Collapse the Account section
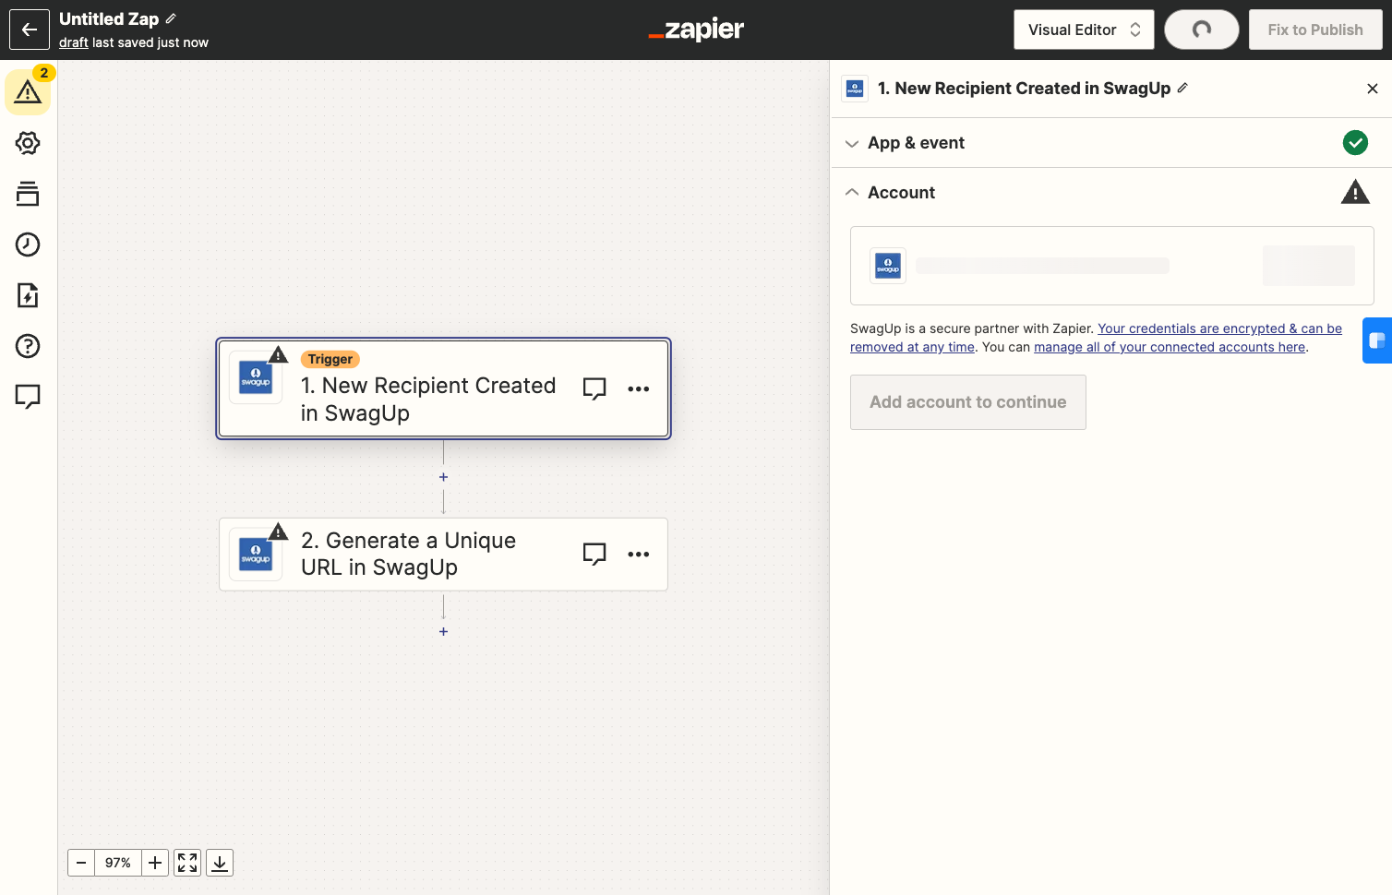This screenshot has width=1392, height=895. click(1111, 192)
